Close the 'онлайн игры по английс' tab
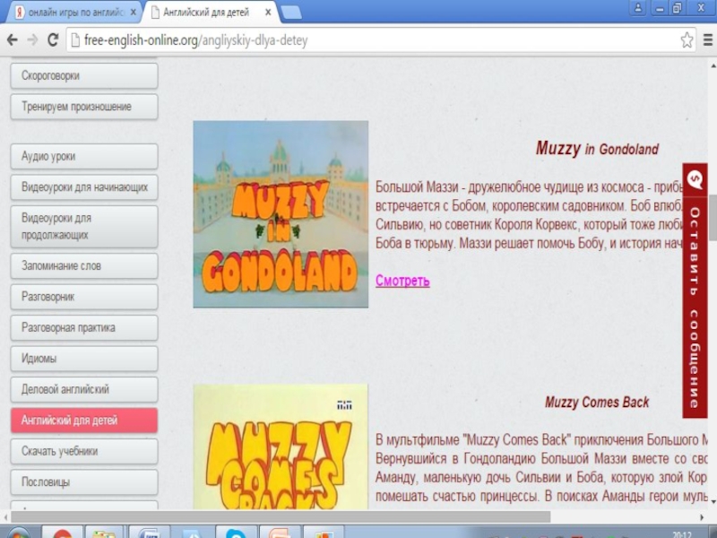Screen dimensions: 717x538 (133, 13)
